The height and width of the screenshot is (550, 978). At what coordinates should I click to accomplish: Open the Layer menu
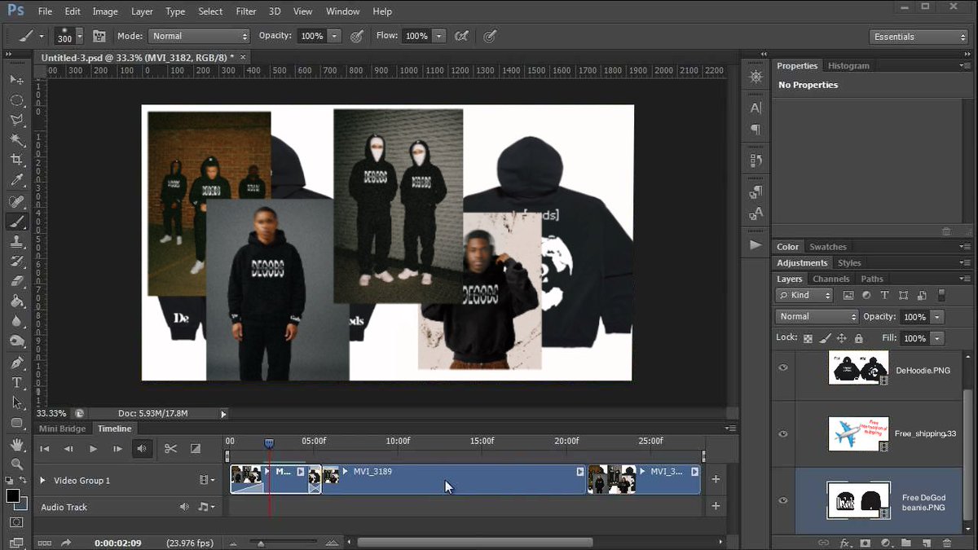click(142, 11)
